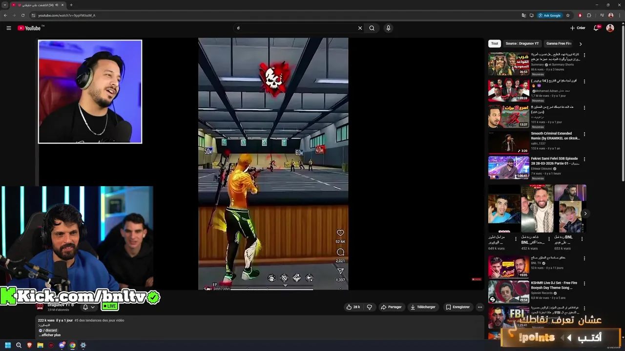
Task: Click the Télécharger button
Action: tap(423, 307)
